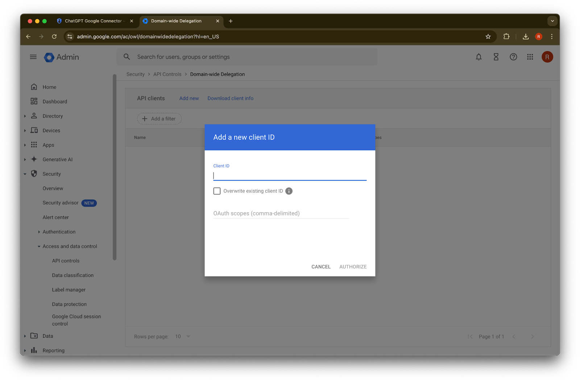
Task: Expand the Devices section
Action: pyautogui.click(x=25, y=131)
